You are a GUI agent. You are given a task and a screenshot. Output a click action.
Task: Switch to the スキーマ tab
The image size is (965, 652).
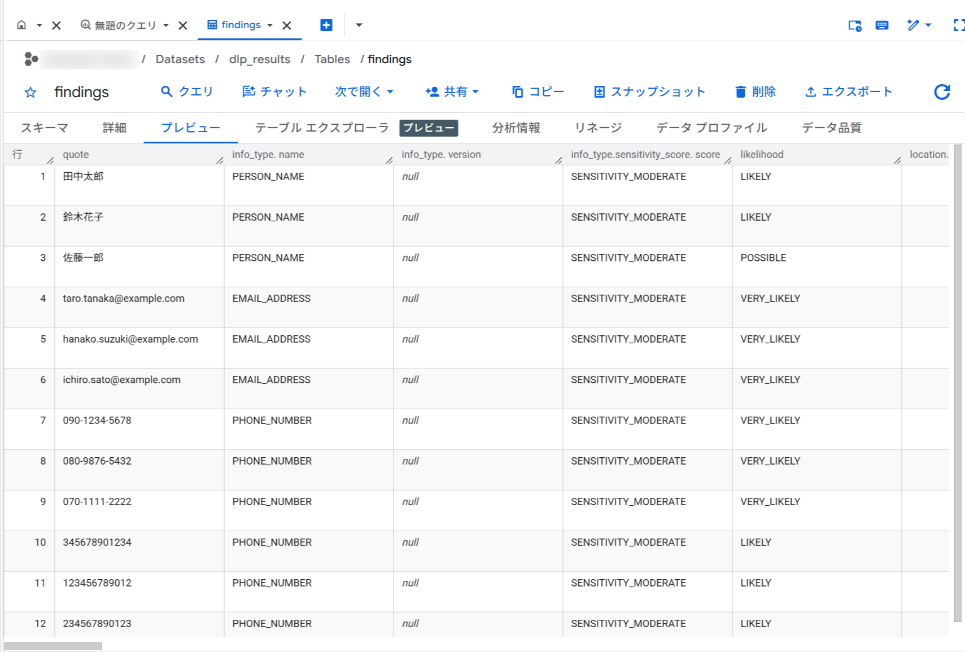[45, 128]
